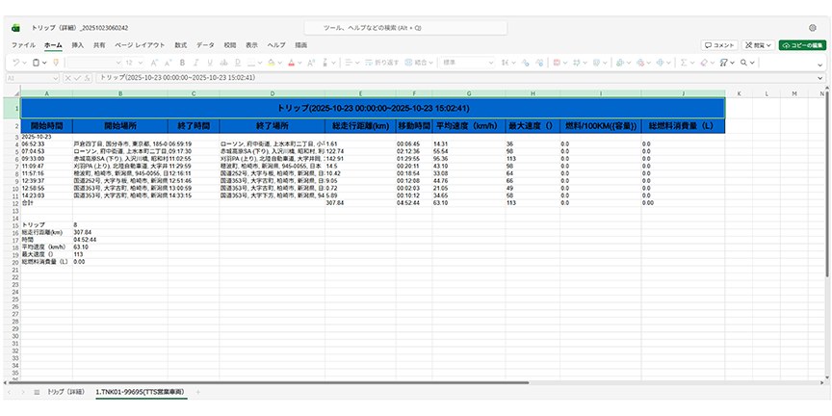The height and width of the screenshot is (416, 832).
Task: Click the AutoSum sigma icon
Action: [684, 63]
